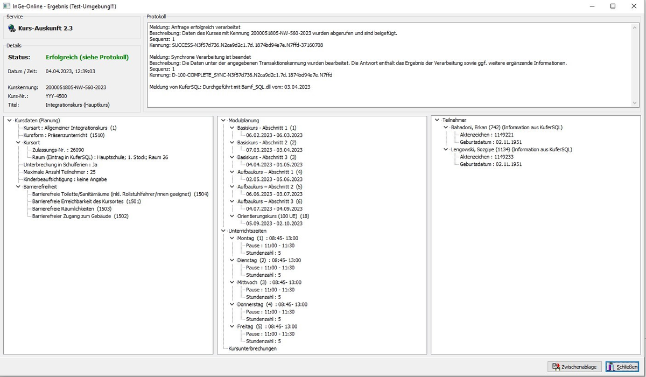Select 'Barrierefreie Erreichbarkeit des Kursortes (1501)' row
The width and height of the screenshot is (646, 377).
point(86,201)
